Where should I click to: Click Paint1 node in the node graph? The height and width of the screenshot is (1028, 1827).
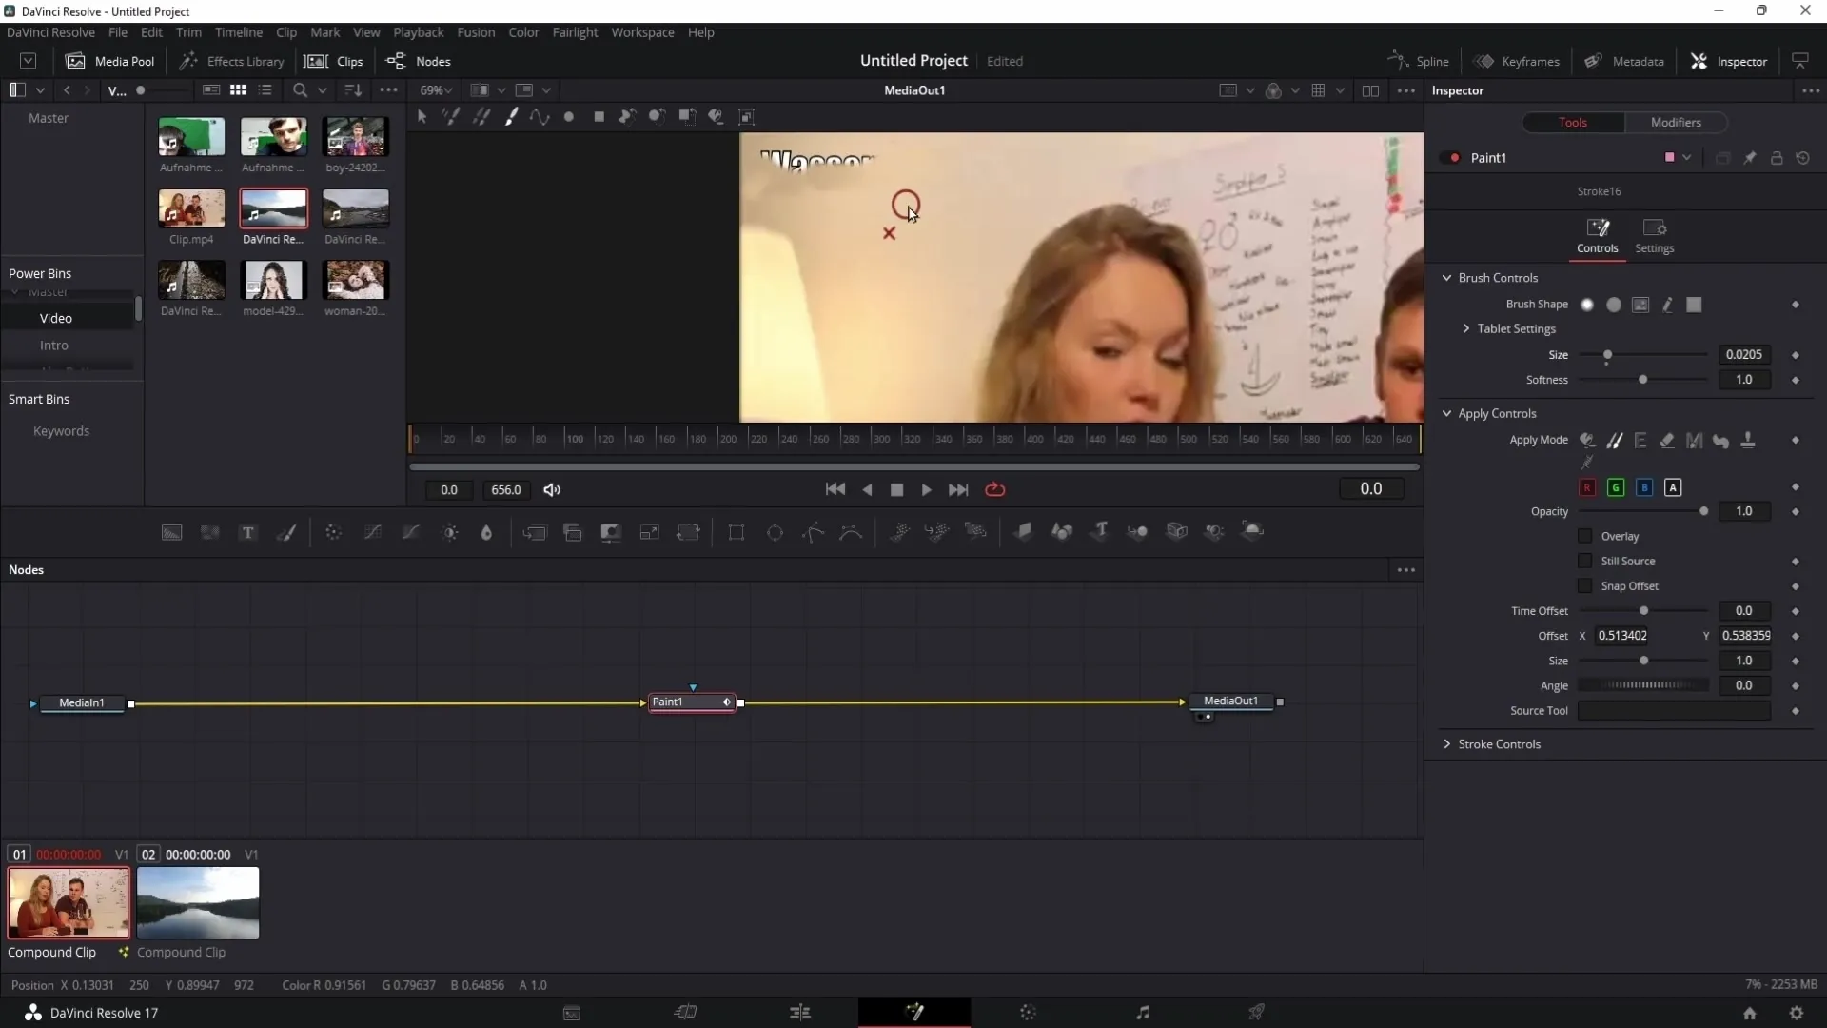[x=690, y=702]
